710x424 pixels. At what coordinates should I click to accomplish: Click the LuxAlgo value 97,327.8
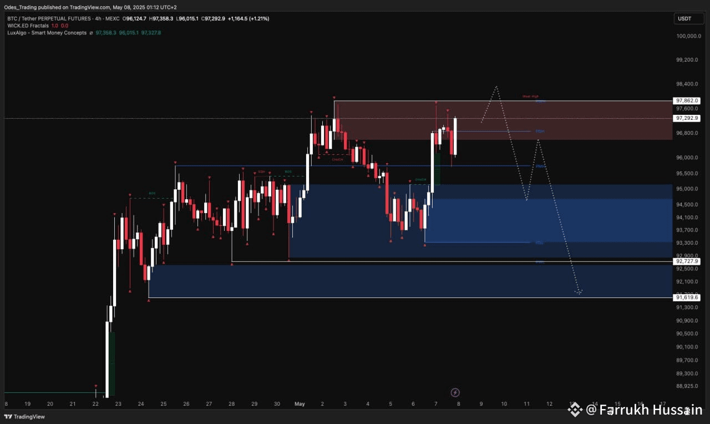[151, 33]
